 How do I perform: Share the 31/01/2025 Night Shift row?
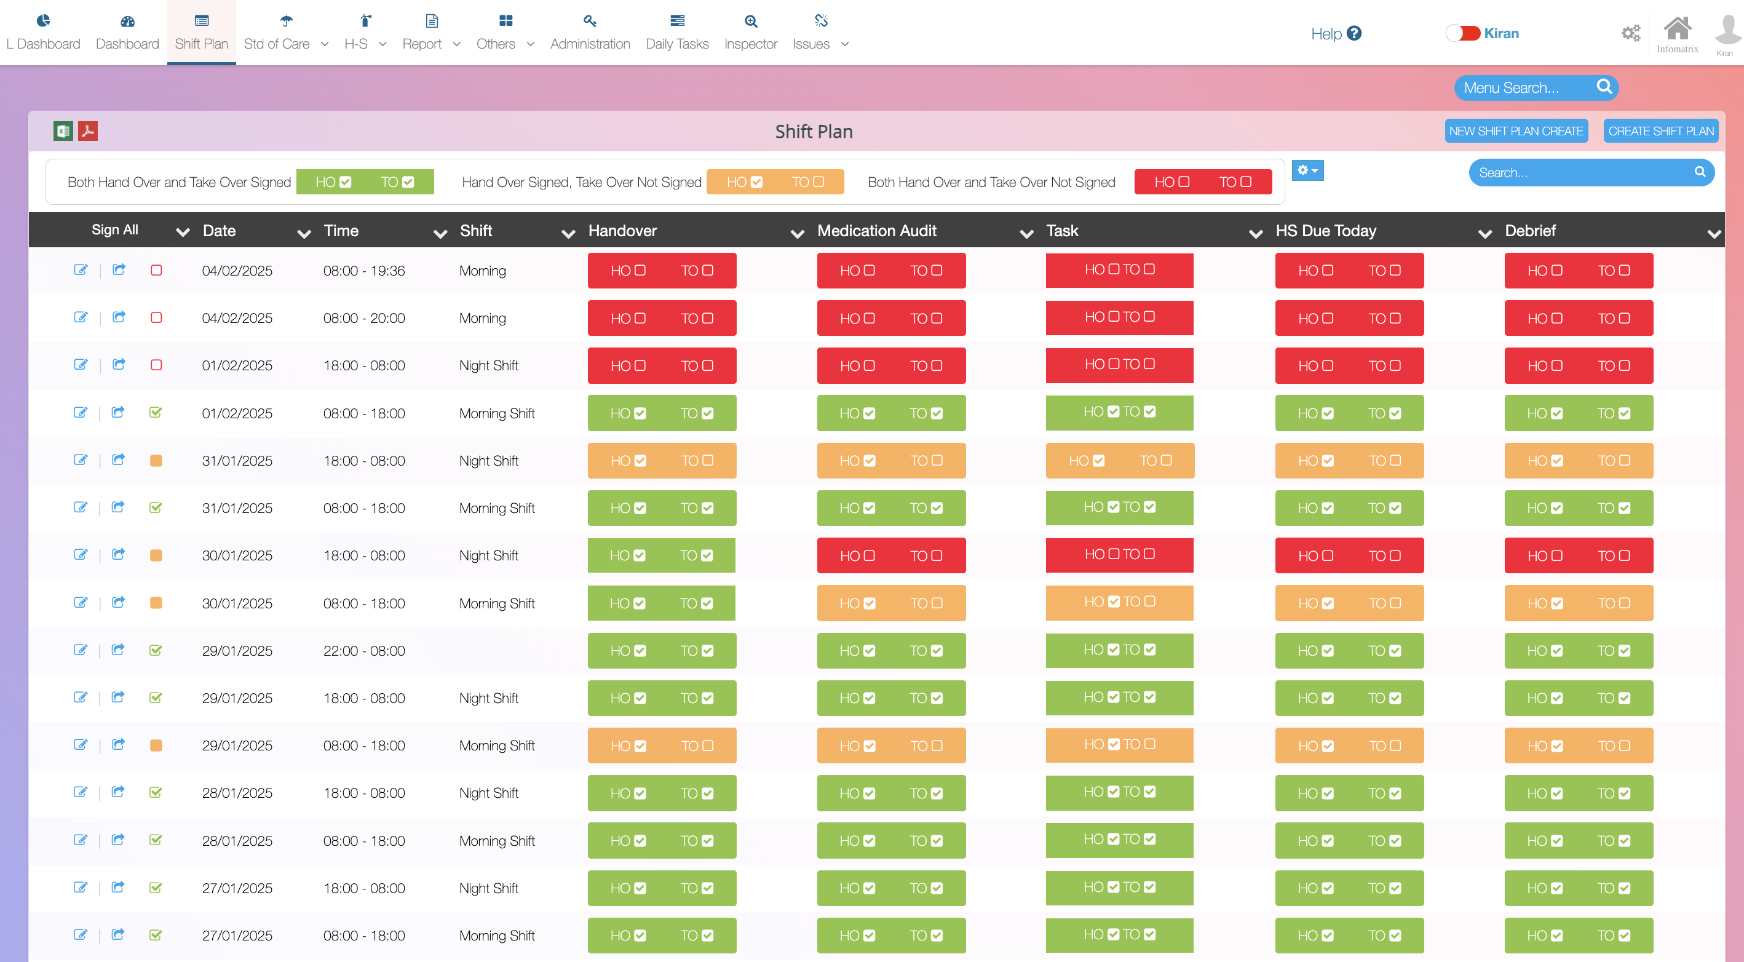119,459
